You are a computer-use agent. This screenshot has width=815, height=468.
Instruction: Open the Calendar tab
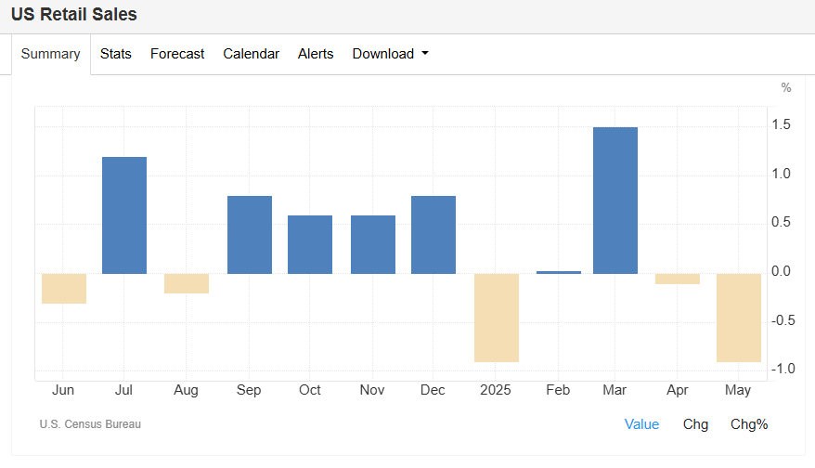tap(251, 54)
